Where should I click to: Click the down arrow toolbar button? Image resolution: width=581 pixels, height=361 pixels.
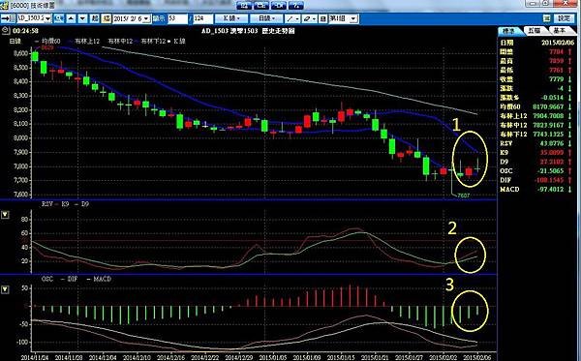(x=83, y=18)
